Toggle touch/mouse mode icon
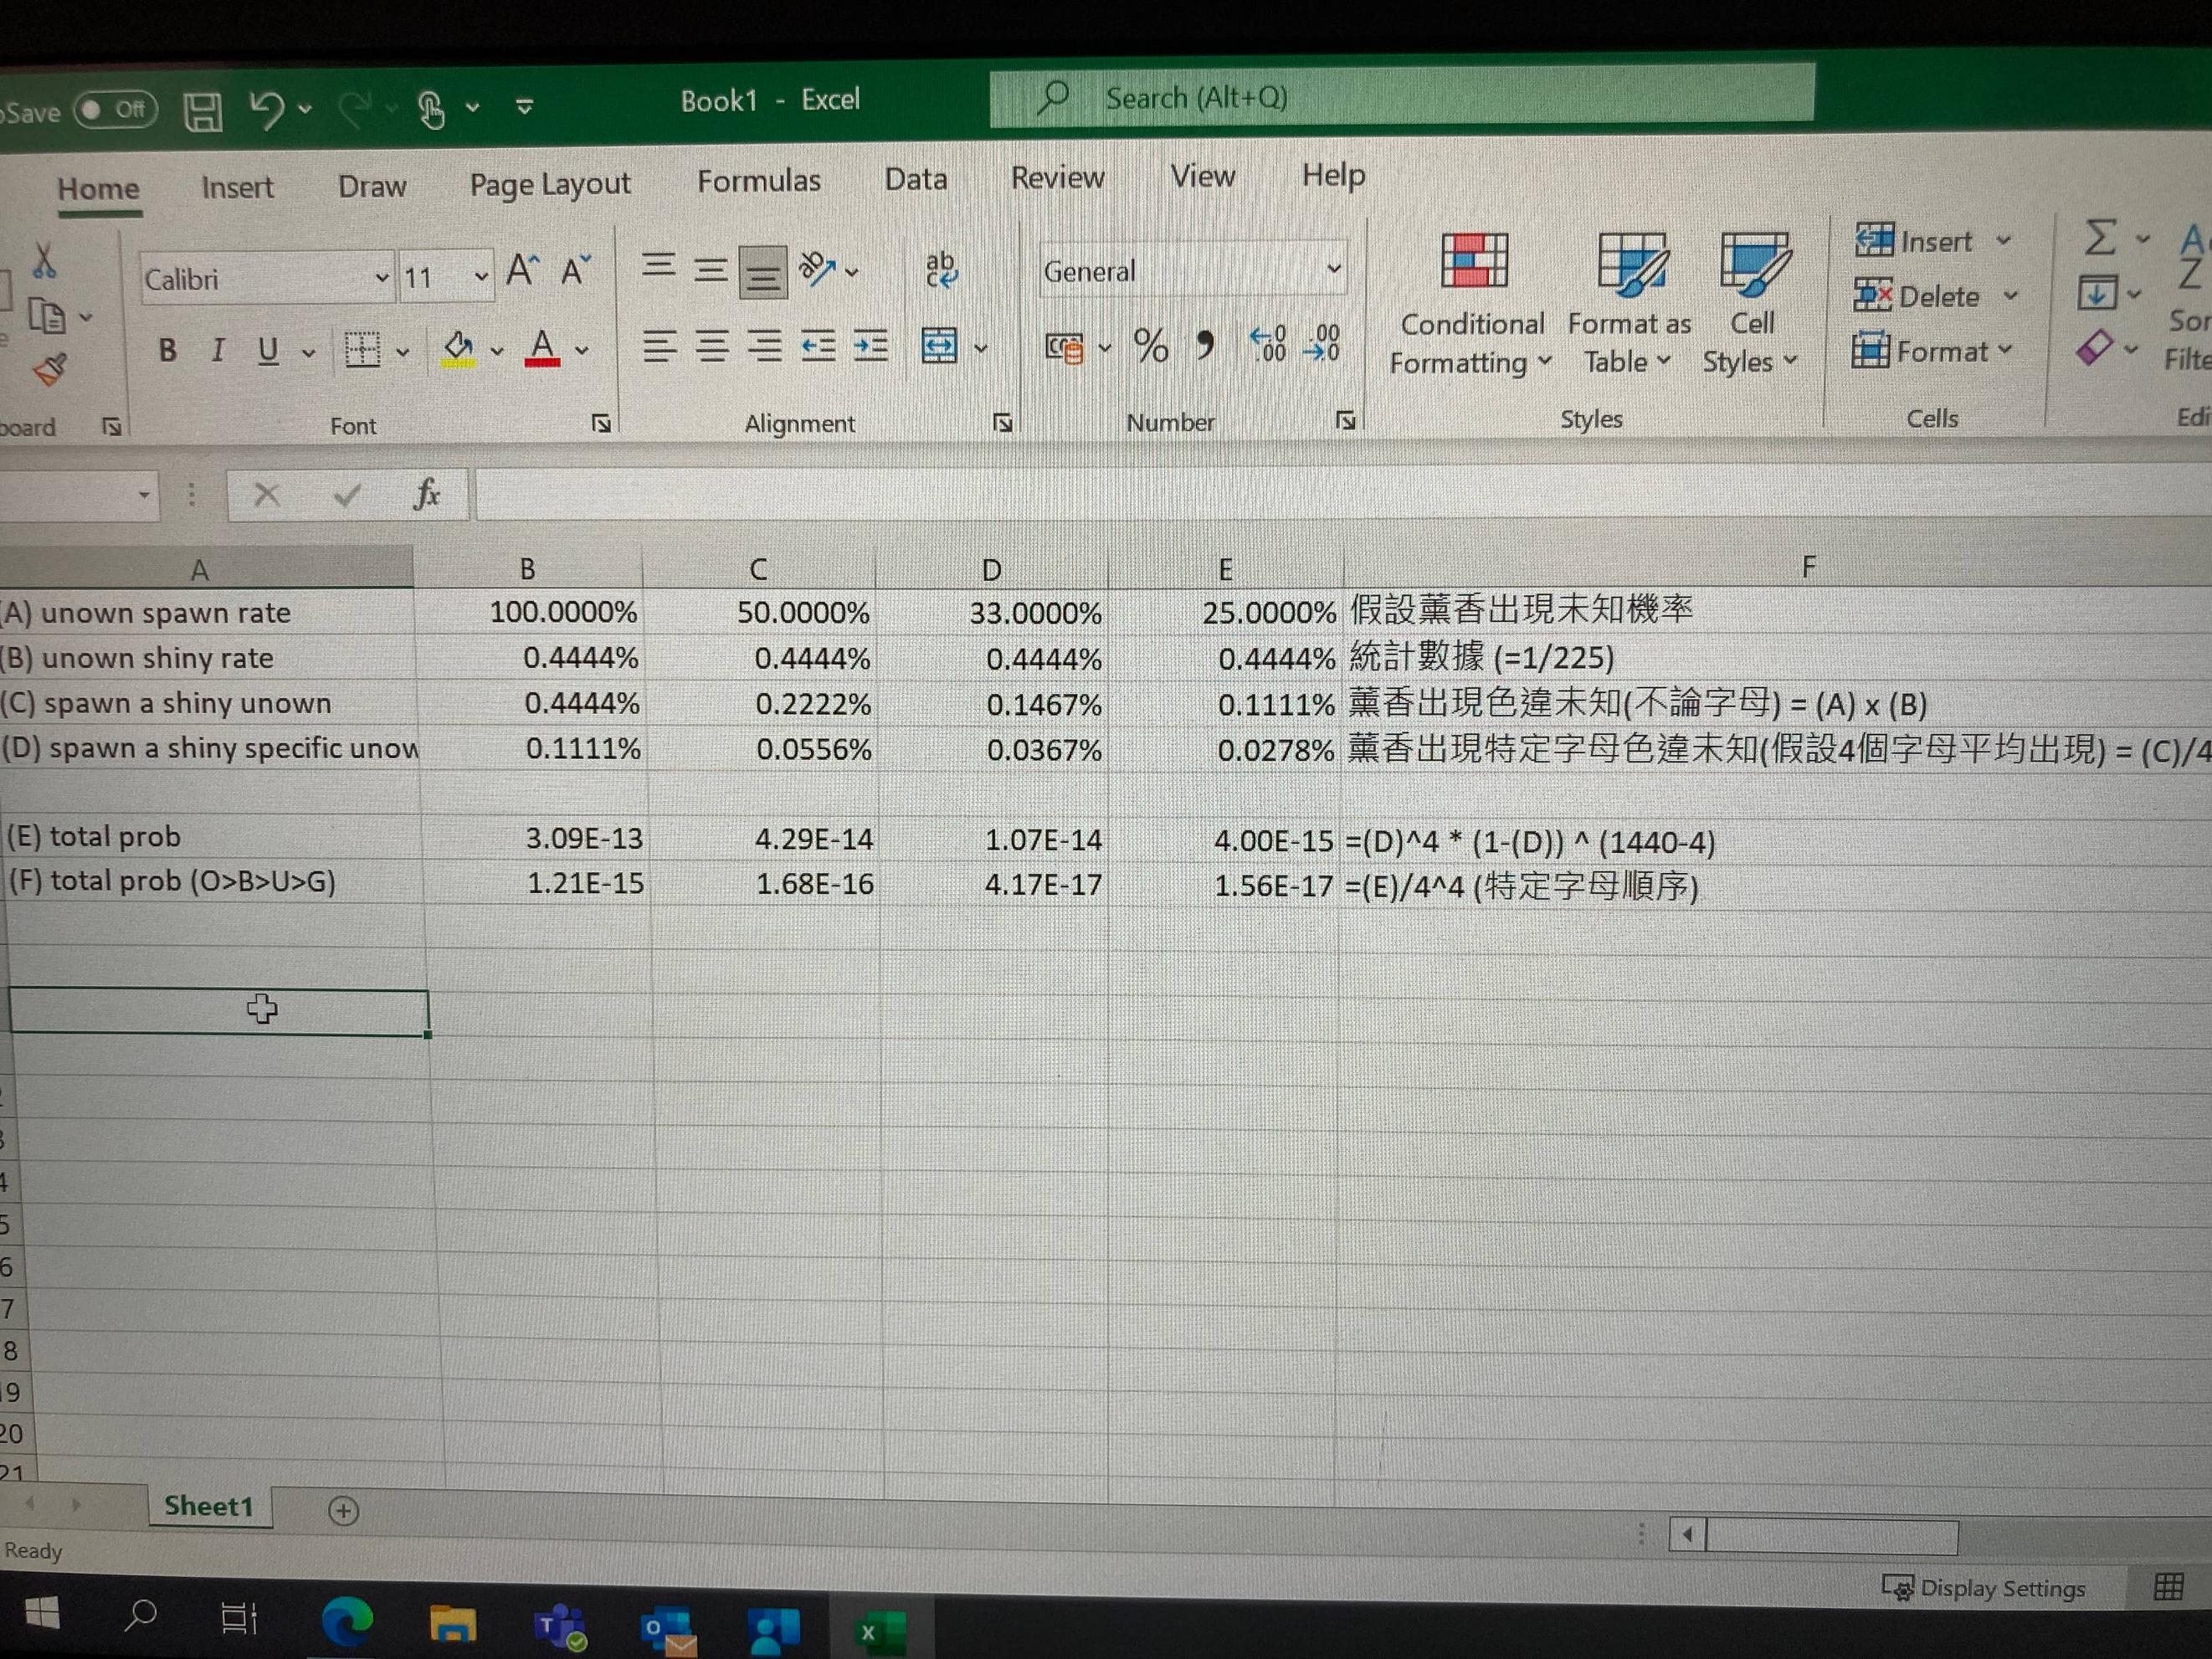Image resolution: width=2212 pixels, height=1659 pixels. pos(431,108)
